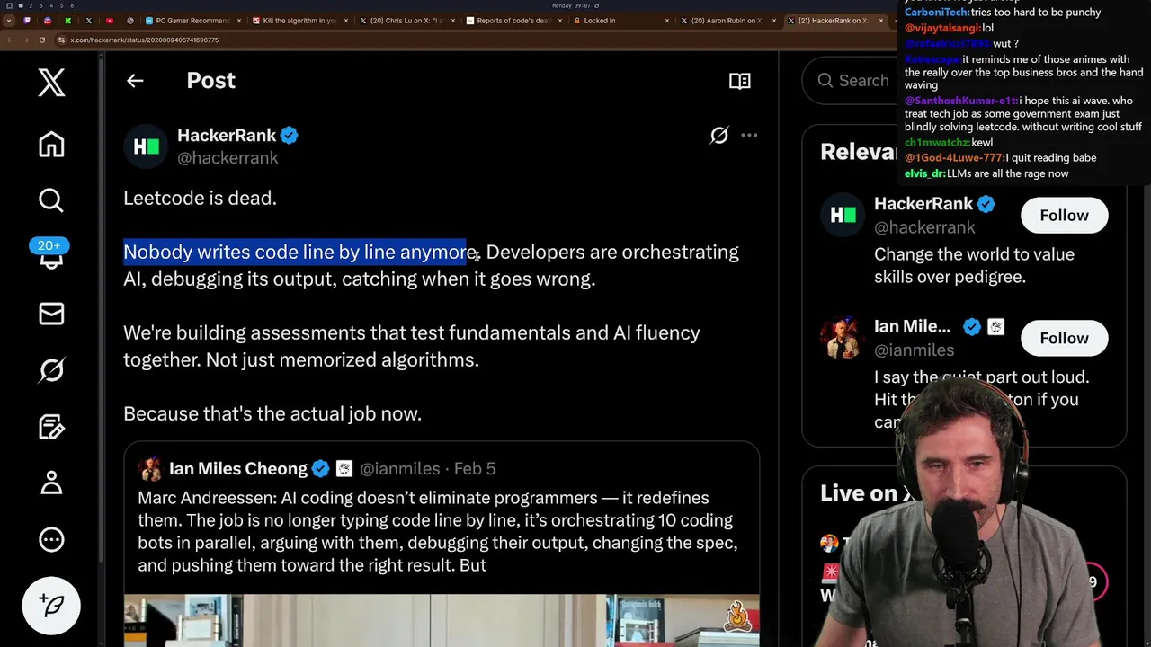Click the Feb 5 date on quoted post
The image size is (1151, 647).
[475, 469]
